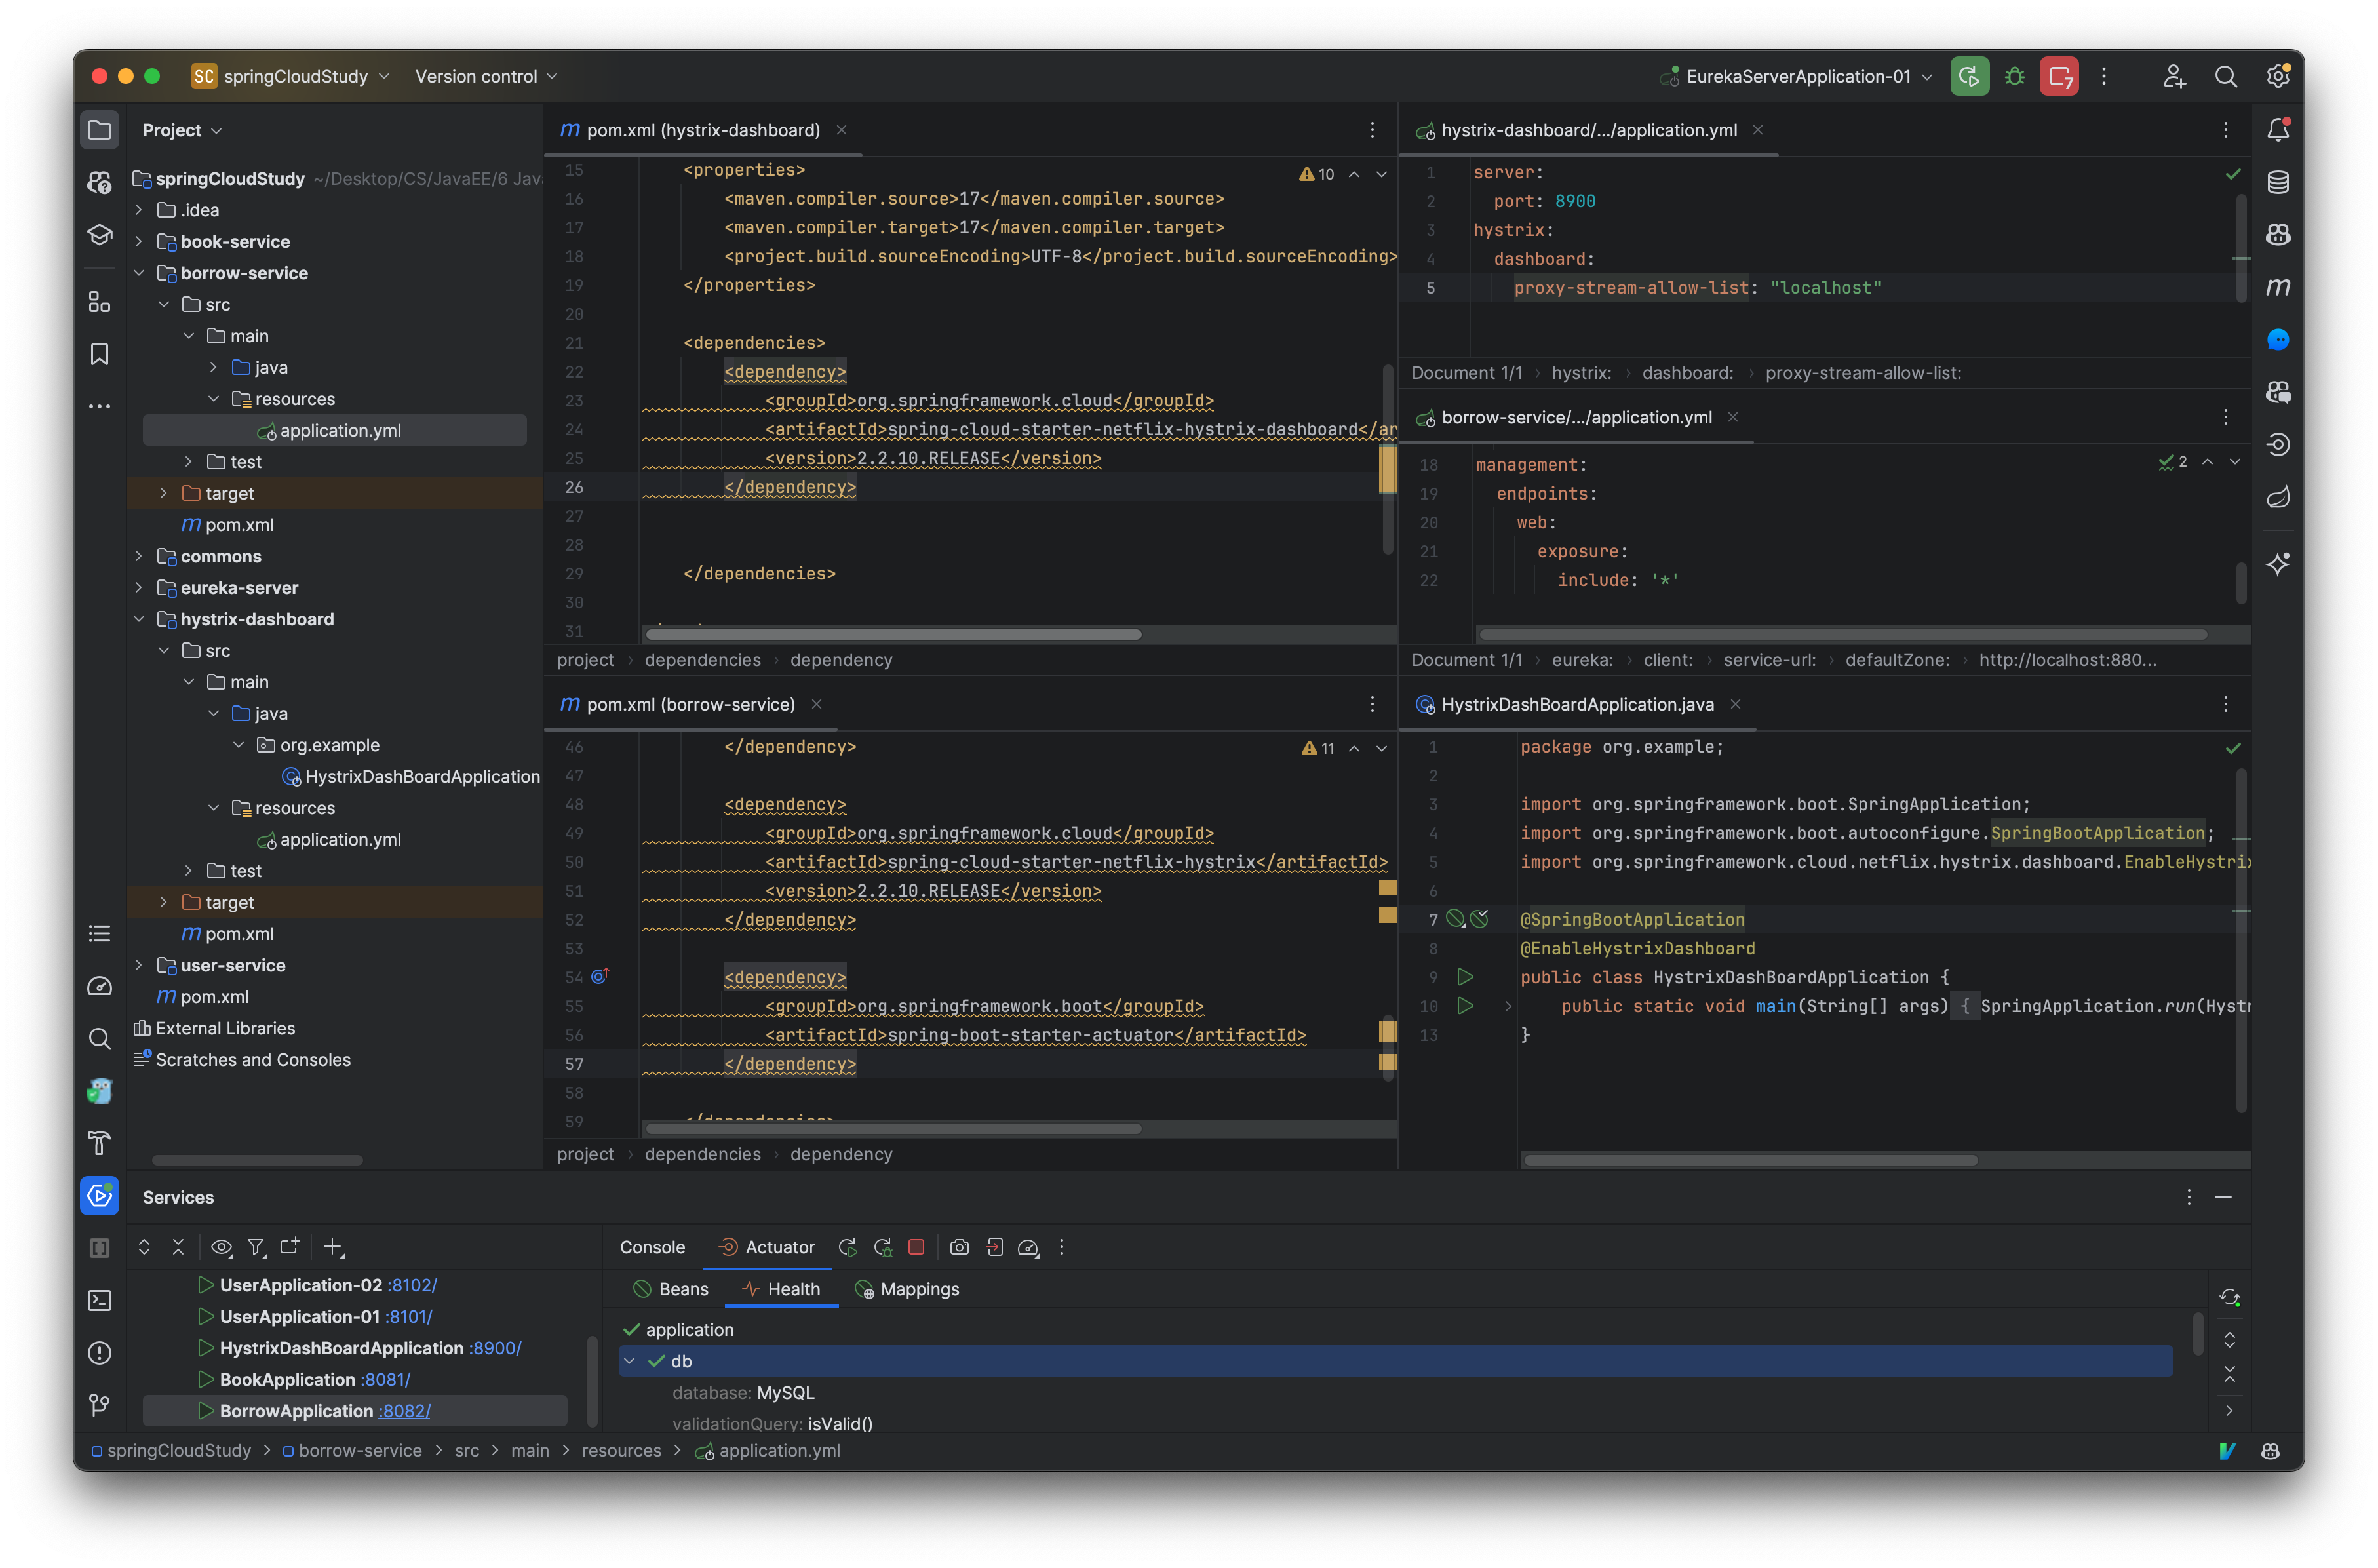This screenshot has width=2378, height=1568.
Task: Click borrow-service in the bottom breadcrumb
Action: (362, 1451)
